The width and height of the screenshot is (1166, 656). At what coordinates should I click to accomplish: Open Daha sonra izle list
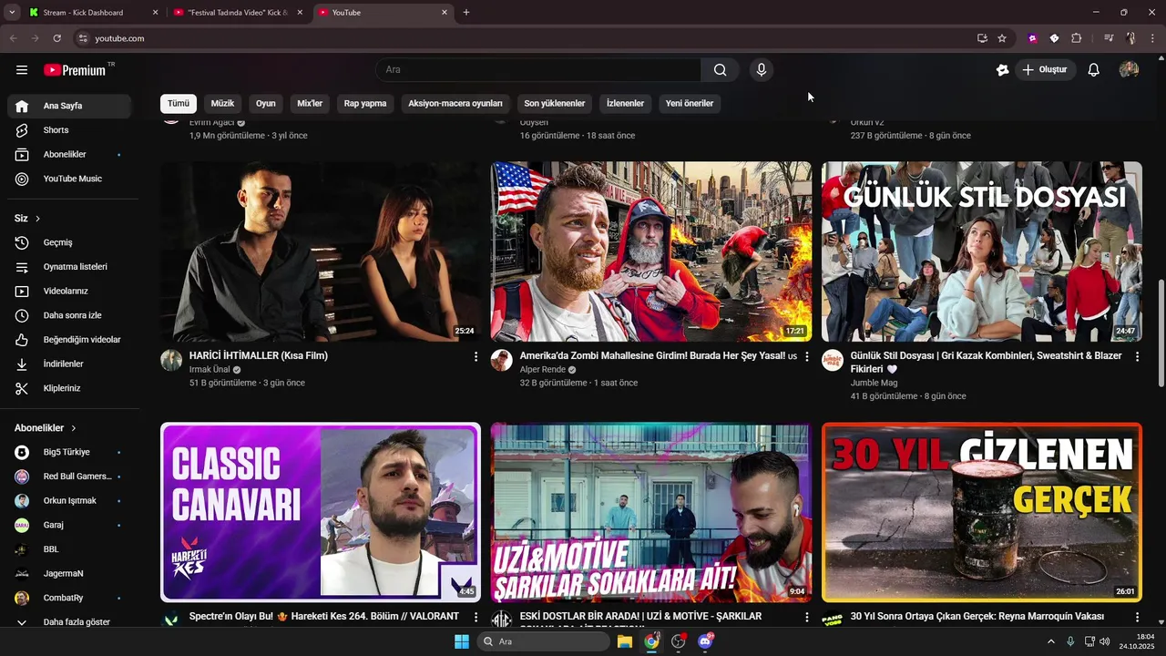[x=69, y=315]
